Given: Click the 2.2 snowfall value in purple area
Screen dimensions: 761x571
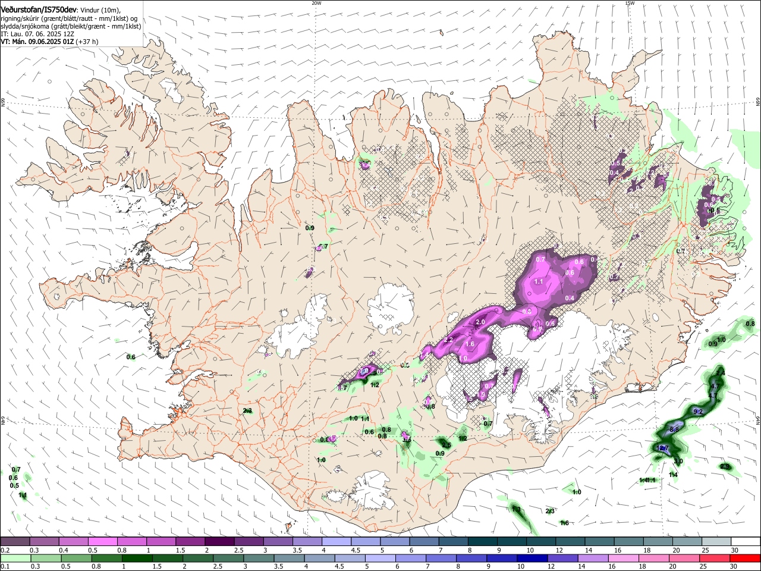Looking at the screenshot, I should [x=449, y=340].
